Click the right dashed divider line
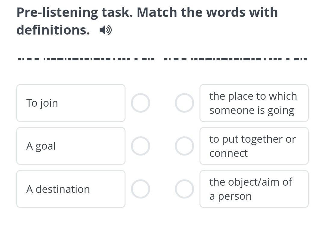The width and height of the screenshot is (325, 240). 235,59
